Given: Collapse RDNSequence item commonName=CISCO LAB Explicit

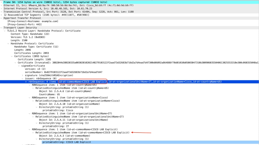Looking at the screenshot, I should pyautogui.click(x=30, y=129).
